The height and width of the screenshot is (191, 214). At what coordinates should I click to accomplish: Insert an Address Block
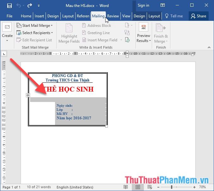click(97, 26)
